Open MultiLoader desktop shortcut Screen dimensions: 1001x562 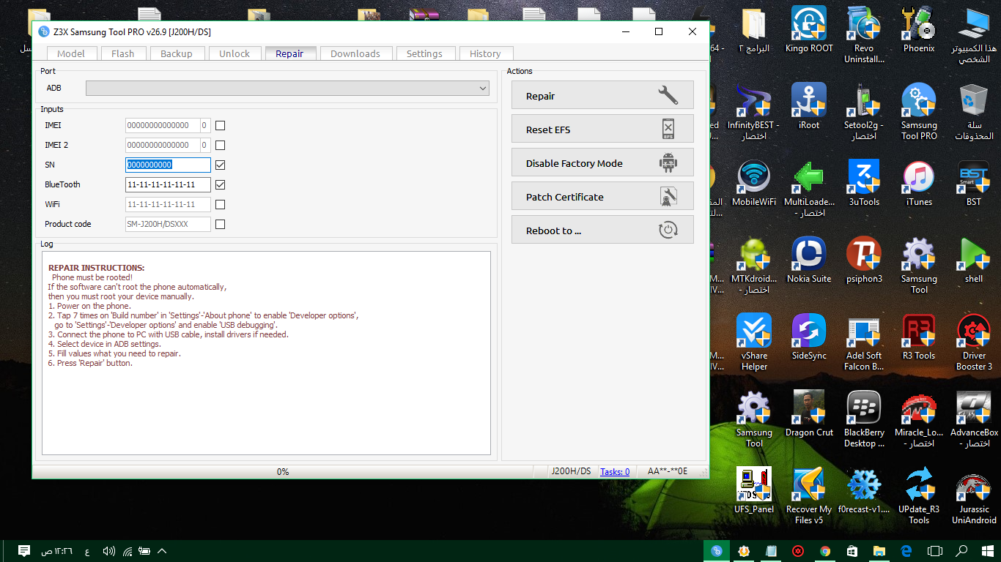(x=809, y=189)
